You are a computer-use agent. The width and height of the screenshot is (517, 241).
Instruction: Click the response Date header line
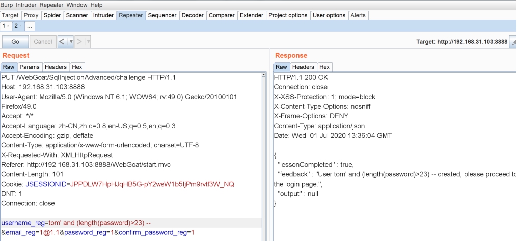332,136
